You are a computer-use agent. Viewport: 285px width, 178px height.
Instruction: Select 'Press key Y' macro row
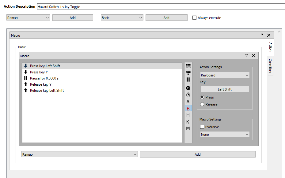102,72
